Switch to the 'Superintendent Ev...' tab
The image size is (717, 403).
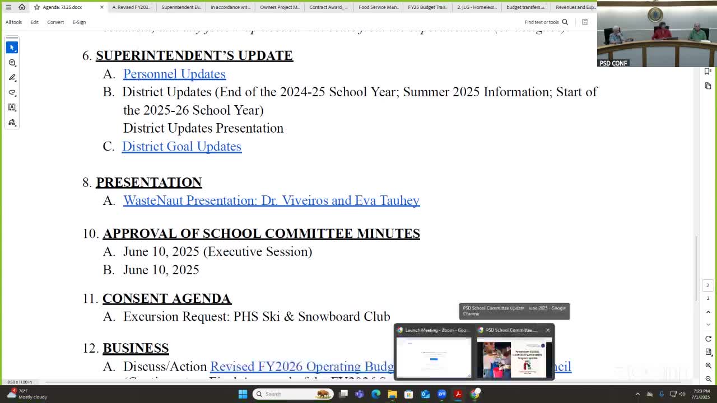click(181, 7)
